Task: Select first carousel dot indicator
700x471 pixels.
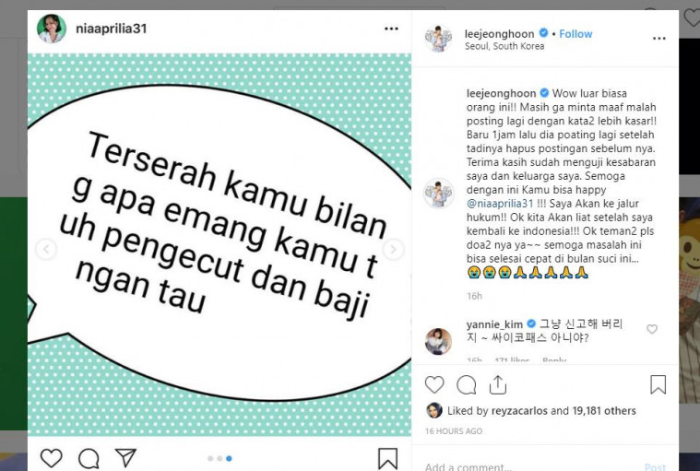Action: click(210, 458)
